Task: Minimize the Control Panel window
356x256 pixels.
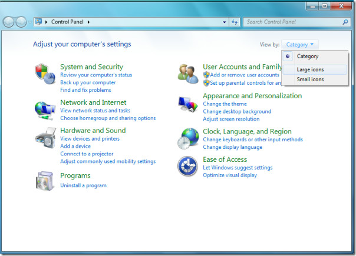Action: point(312,6)
